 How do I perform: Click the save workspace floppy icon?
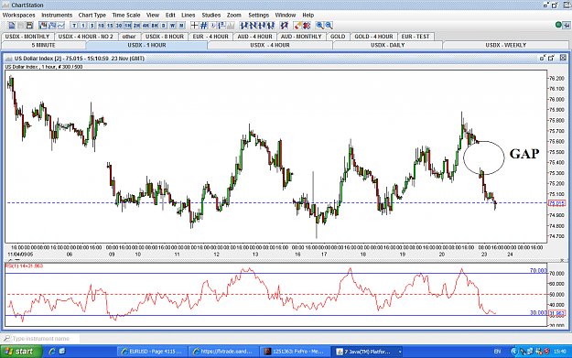coord(29,26)
